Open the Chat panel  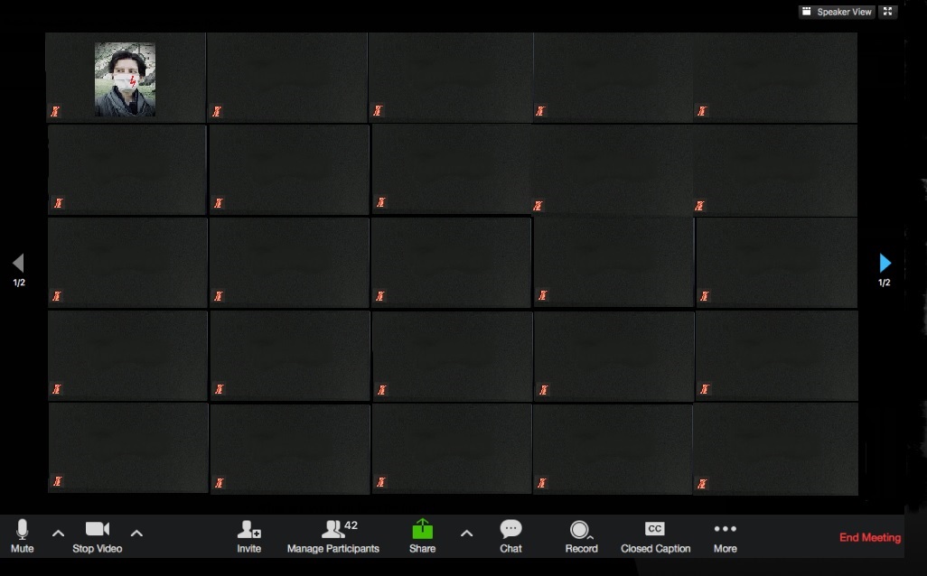coord(510,530)
